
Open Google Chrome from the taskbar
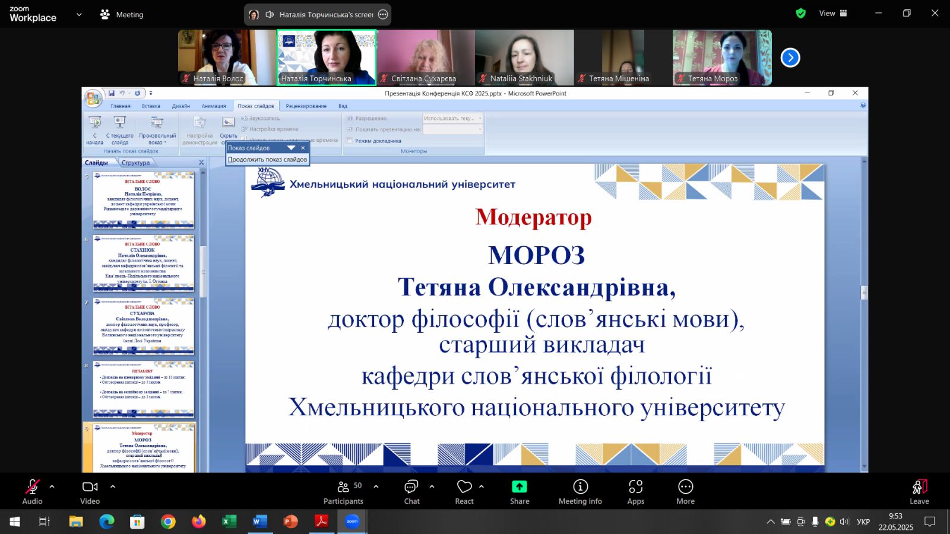168,522
